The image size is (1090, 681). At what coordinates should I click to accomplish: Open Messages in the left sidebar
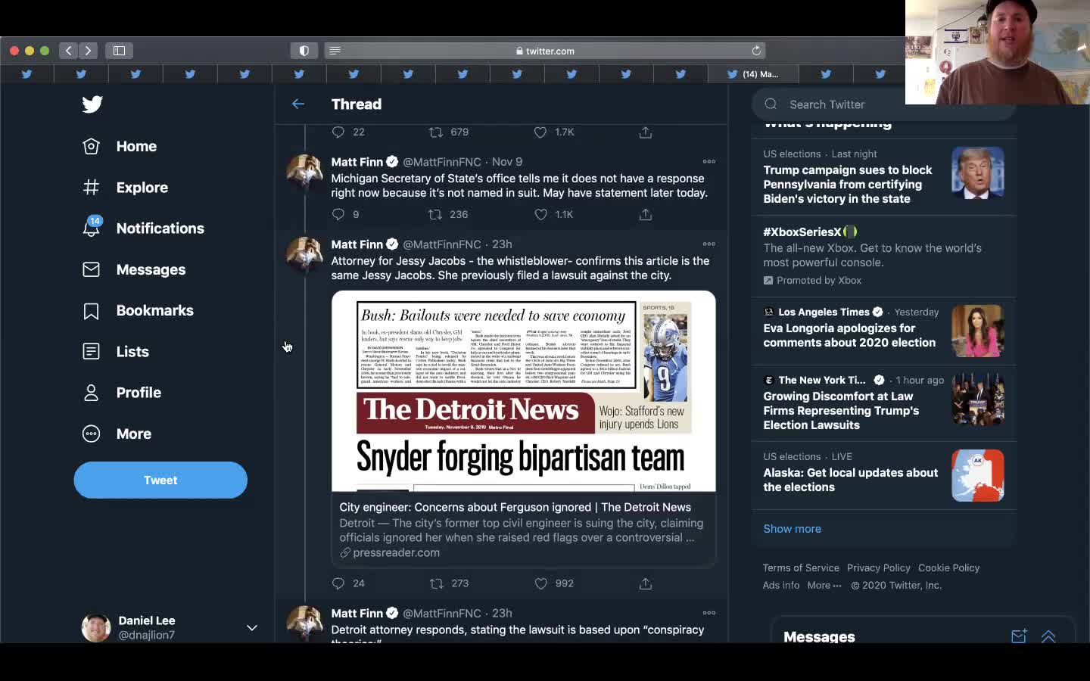coord(134,269)
